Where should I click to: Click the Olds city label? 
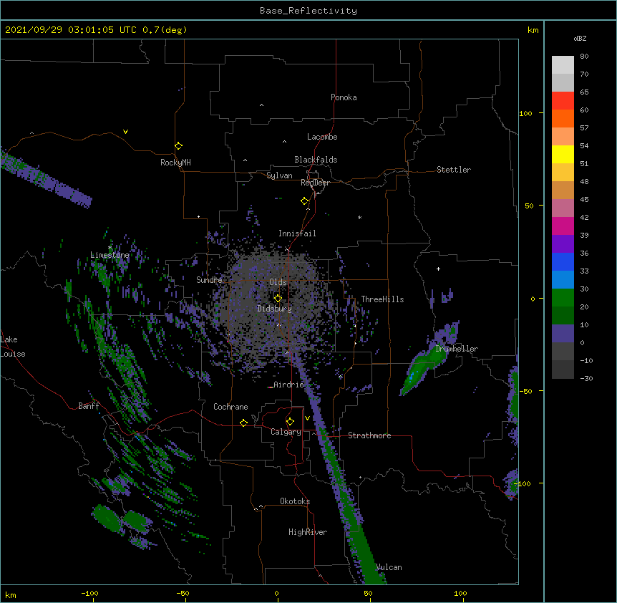click(x=278, y=282)
